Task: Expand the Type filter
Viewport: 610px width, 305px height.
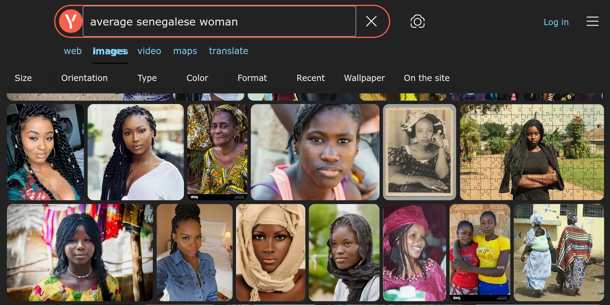Action: 152,78
